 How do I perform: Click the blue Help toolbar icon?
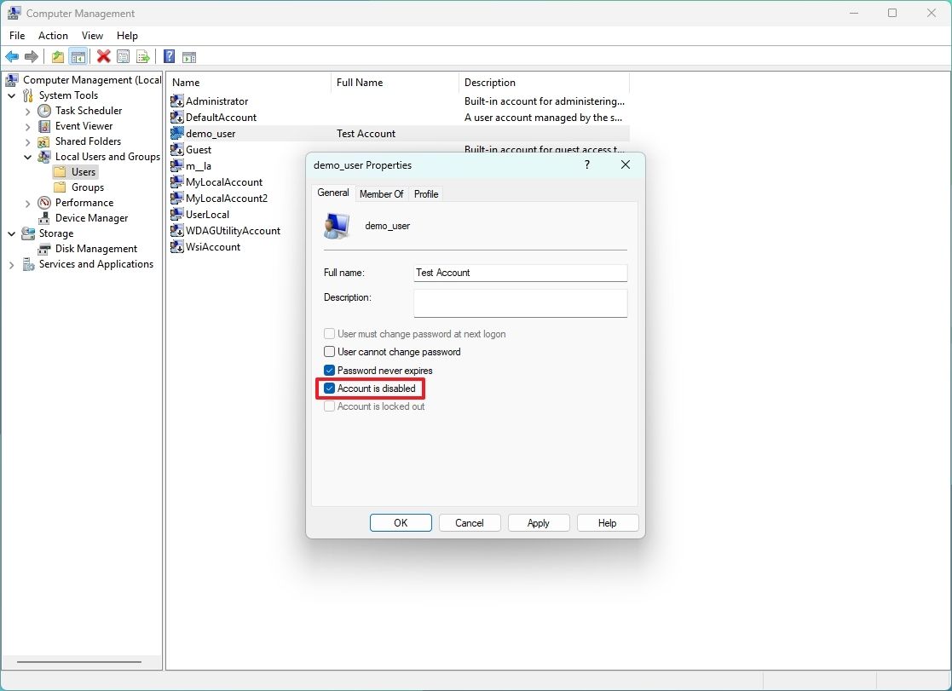point(168,56)
